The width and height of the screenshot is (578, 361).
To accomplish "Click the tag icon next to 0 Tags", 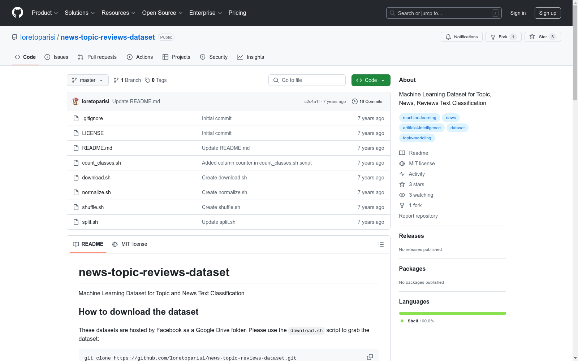I will 147,80.
